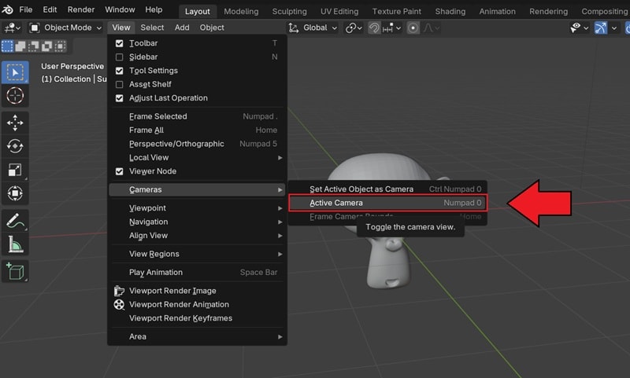Viewport: 630px width, 378px height.
Task: Switch to the Rendering workspace tab
Action: click(548, 12)
